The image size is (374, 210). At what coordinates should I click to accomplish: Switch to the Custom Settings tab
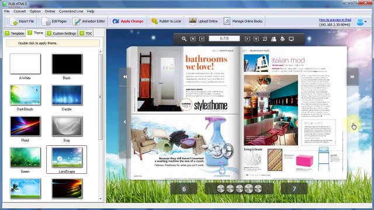(61, 33)
